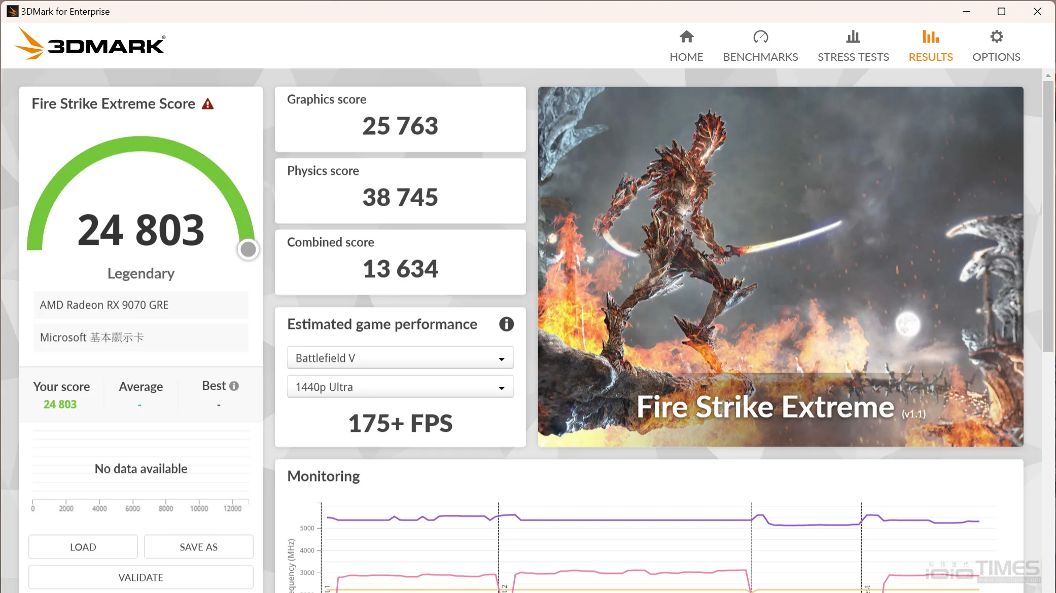
Task: Click the AMD Radeon RX 9070 GRE entry
Action: [x=141, y=305]
